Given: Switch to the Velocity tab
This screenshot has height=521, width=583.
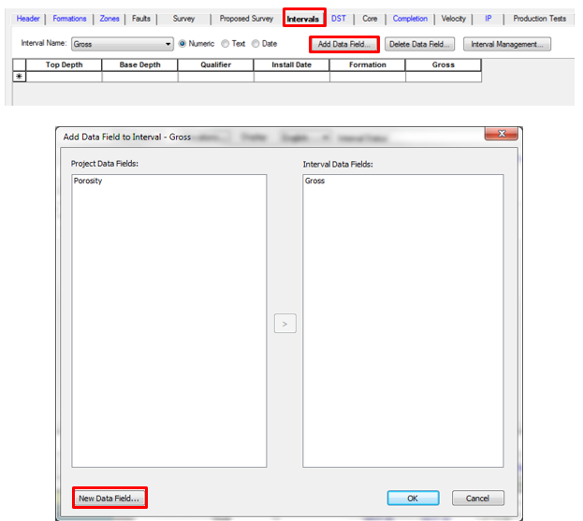Looking at the screenshot, I should pyautogui.click(x=453, y=19).
